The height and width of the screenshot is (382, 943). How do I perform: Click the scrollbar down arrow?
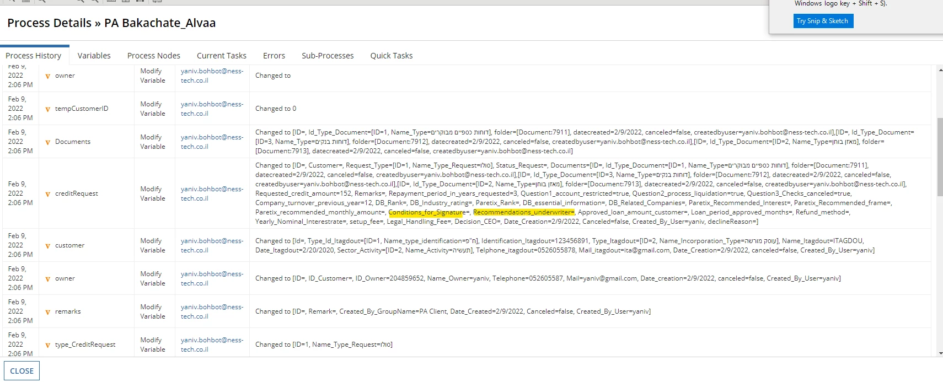[x=940, y=353]
